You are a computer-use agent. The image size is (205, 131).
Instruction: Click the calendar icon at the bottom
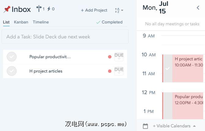click(145, 126)
